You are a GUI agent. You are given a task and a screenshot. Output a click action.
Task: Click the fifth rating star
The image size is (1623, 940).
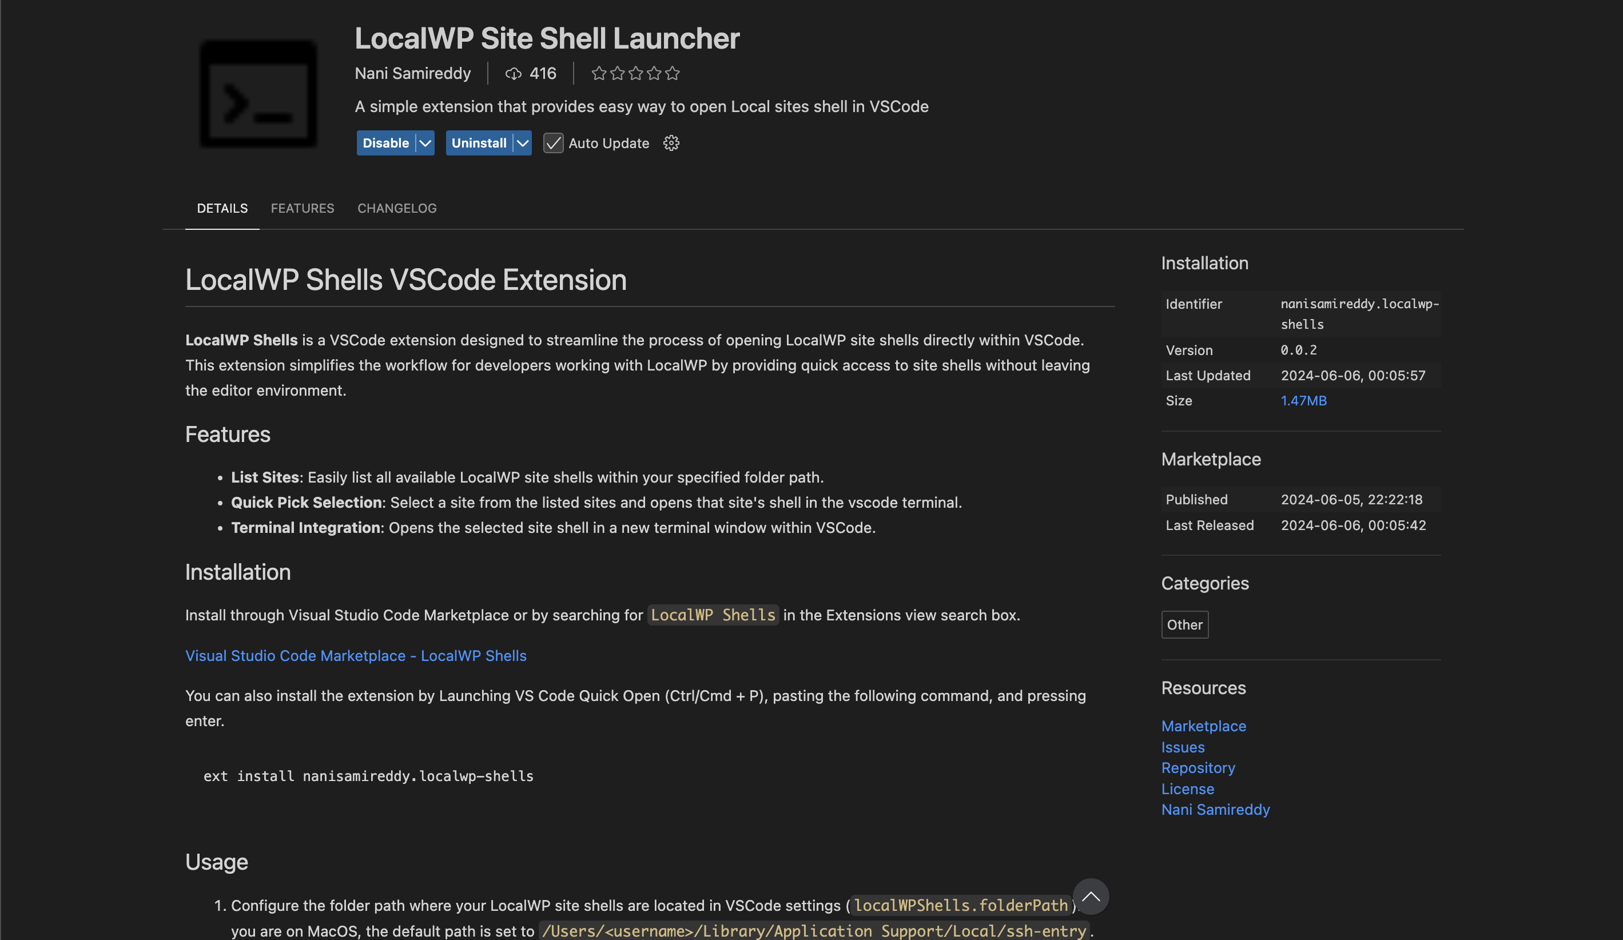coord(673,73)
